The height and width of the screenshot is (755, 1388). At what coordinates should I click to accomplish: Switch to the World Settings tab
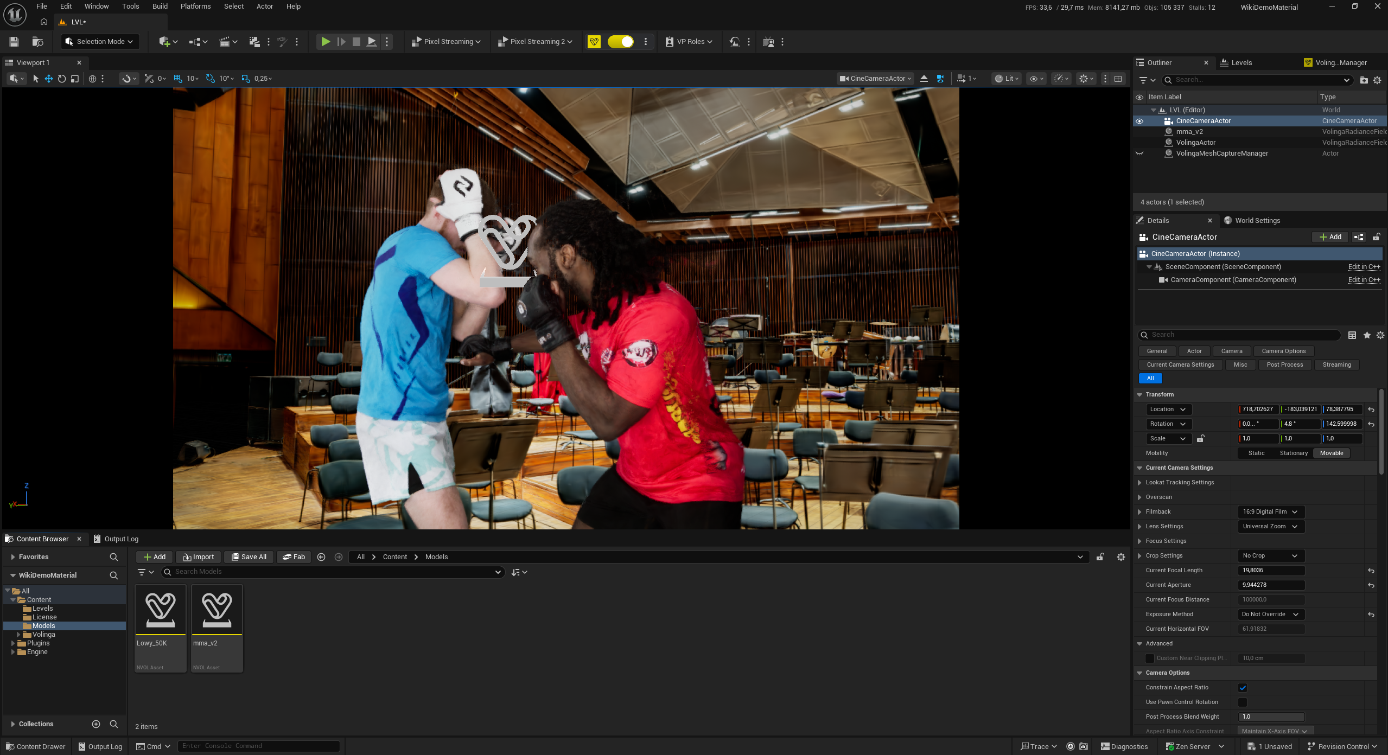[1257, 221]
